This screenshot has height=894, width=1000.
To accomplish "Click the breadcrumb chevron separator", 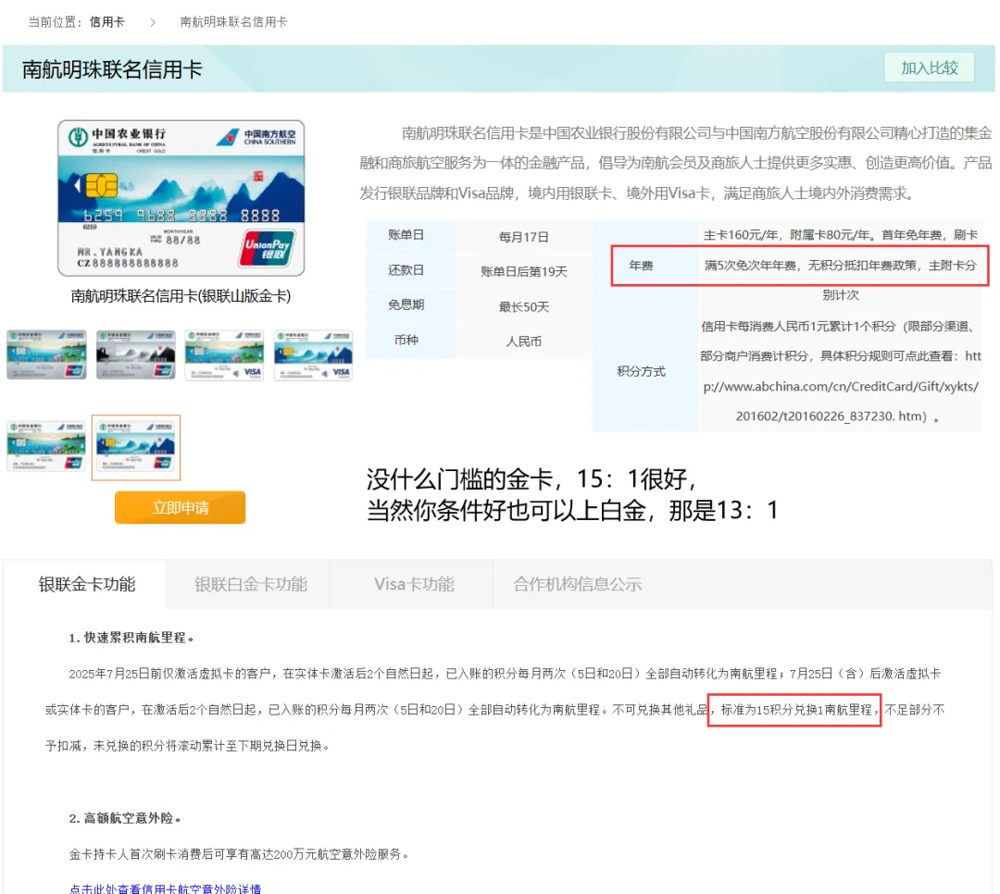I will [153, 22].
